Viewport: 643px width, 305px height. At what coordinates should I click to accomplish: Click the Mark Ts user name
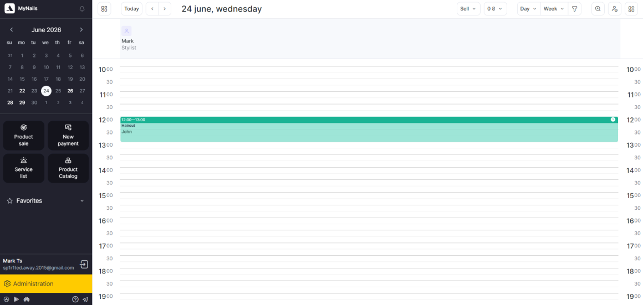[x=13, y=261]
